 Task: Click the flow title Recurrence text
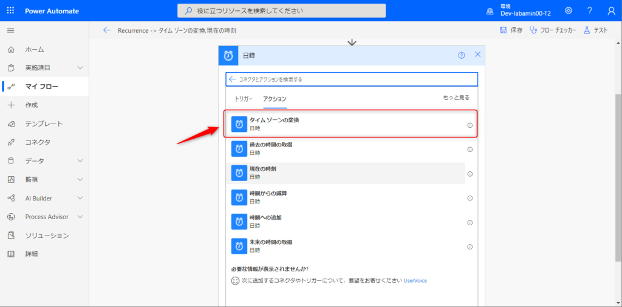point(177,30)
